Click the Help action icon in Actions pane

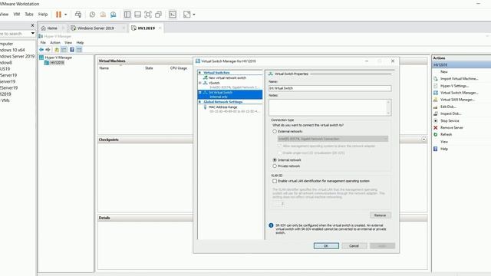pos(435,149)
